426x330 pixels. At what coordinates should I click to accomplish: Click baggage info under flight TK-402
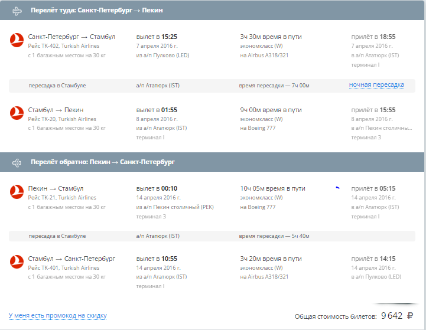[67, 55]
